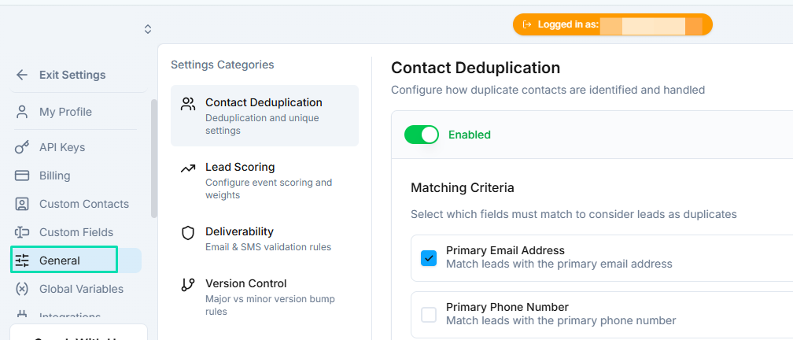Click the My Profile person icon
This screenshot has height=340, width=793.
pos(22,112)
